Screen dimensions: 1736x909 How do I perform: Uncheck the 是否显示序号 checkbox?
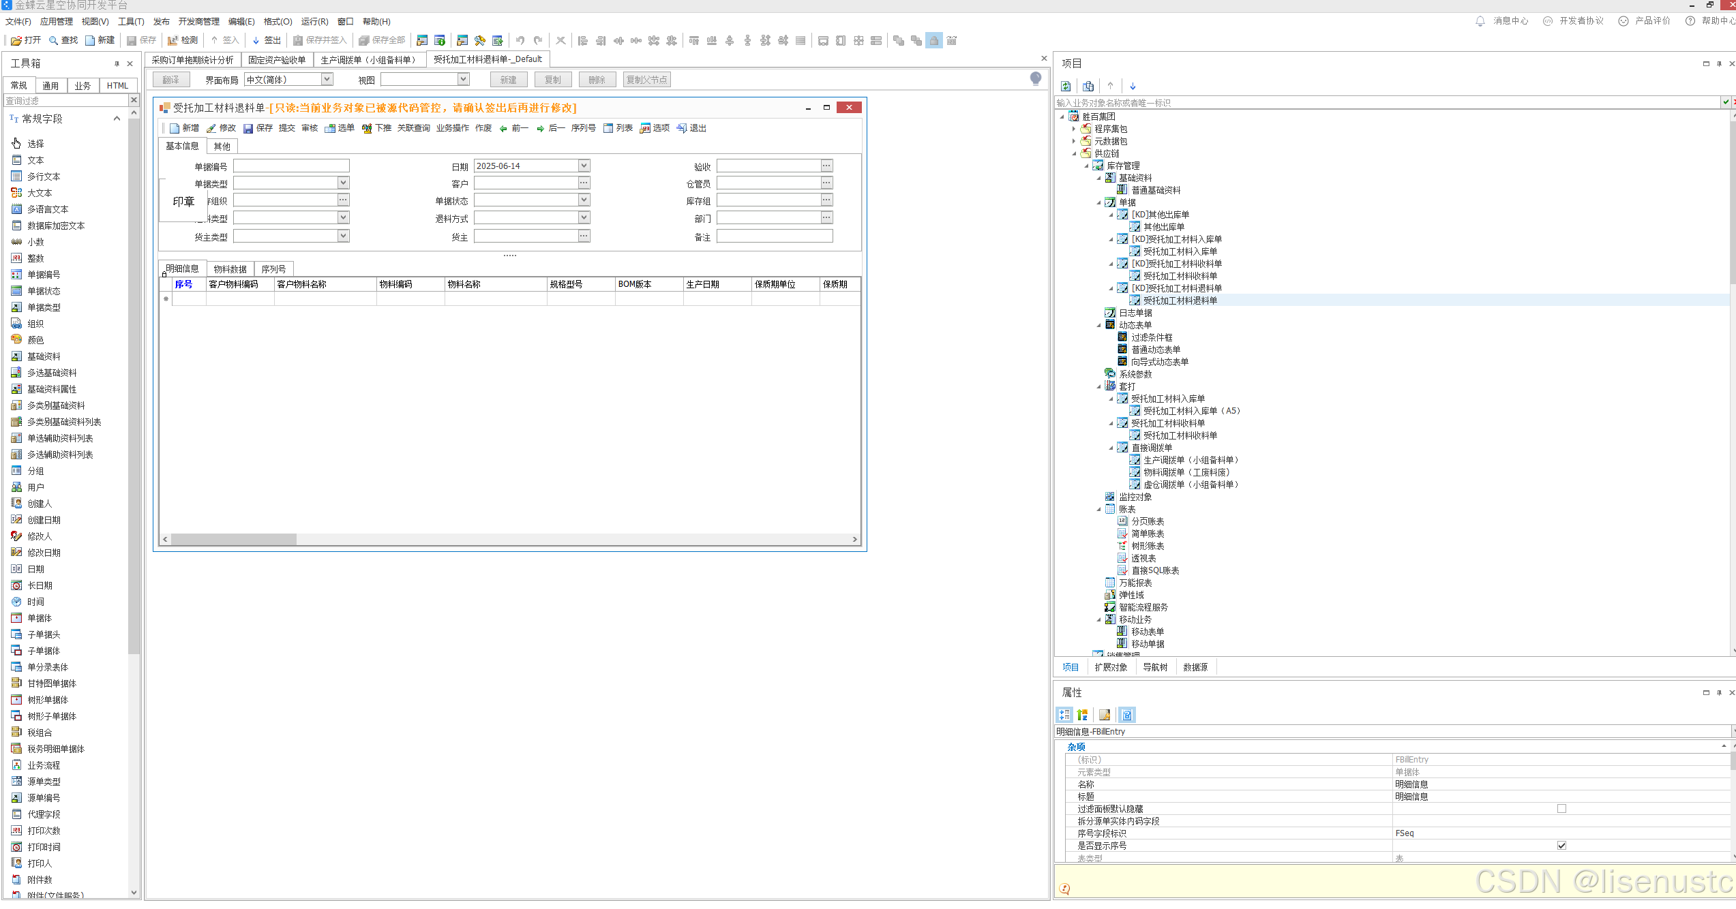click(x=1561, y=846)
